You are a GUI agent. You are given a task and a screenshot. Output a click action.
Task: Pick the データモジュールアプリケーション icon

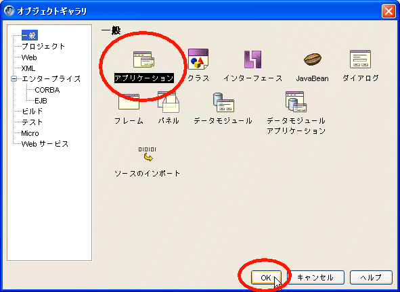(x=296, y=101)
